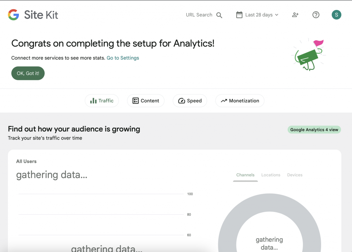352x252 pixels.
Task: Switch to the Devices tab
Action: click(x=295, y=175)
